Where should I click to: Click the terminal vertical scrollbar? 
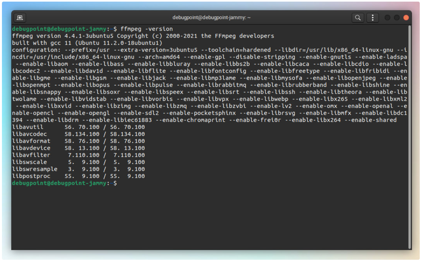[410, 136]
